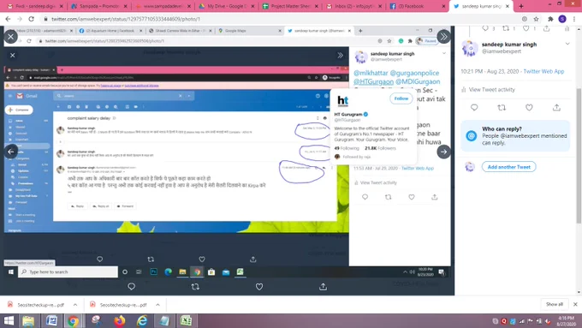
Task: Click Add another Tweet button
Action: 509,167
